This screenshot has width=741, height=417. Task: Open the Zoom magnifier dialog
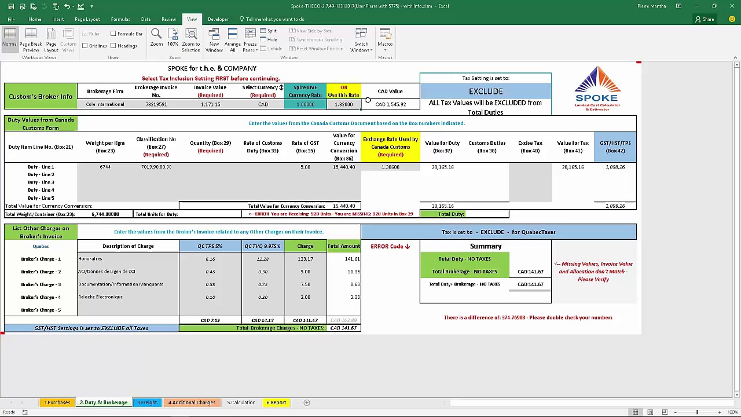156,38
